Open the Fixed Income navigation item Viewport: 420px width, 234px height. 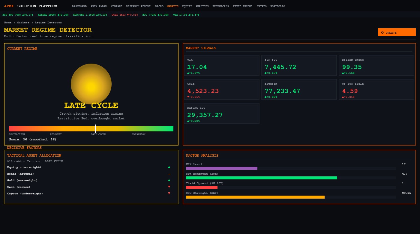point(243,6)
